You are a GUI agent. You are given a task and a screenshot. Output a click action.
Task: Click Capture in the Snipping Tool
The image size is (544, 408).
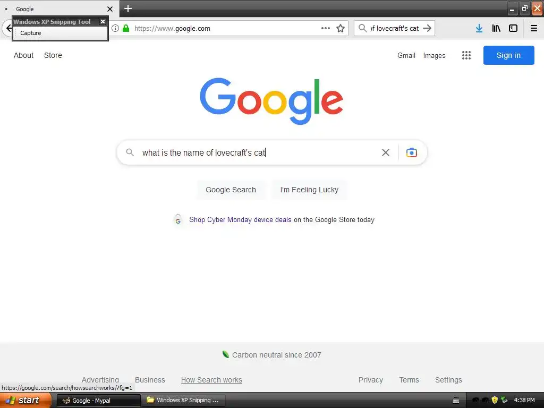click(30, 33)
